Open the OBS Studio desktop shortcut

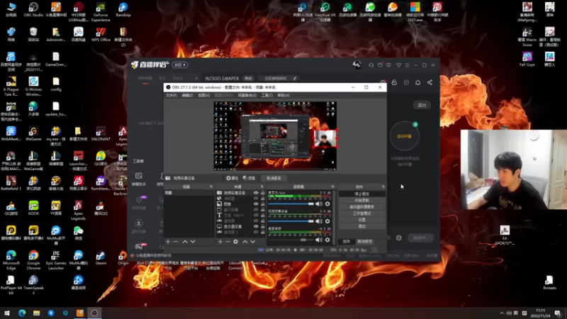33,10
